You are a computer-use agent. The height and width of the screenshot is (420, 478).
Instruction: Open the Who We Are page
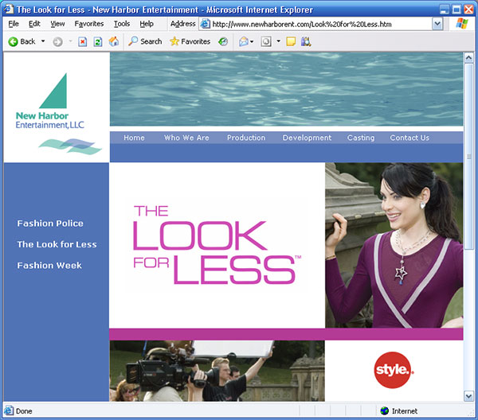click(186, 138)
